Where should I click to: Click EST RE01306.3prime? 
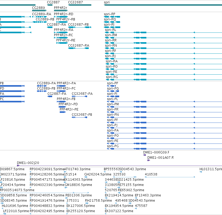tap(79, 196)
